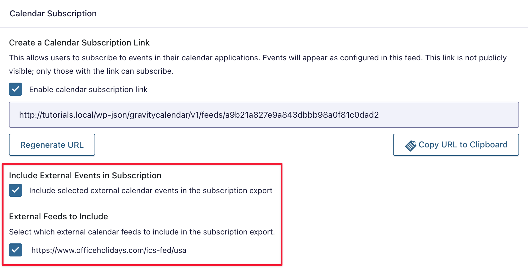Click Copy URL to Clipboard
Screen dimensions: 528x274
[455, 145]
